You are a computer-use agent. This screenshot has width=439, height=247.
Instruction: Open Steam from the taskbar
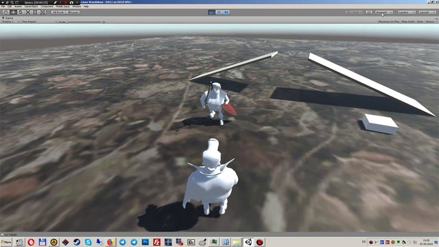pos(77,242)
